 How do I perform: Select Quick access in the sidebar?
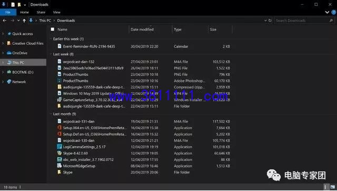(x=23, y=34)
